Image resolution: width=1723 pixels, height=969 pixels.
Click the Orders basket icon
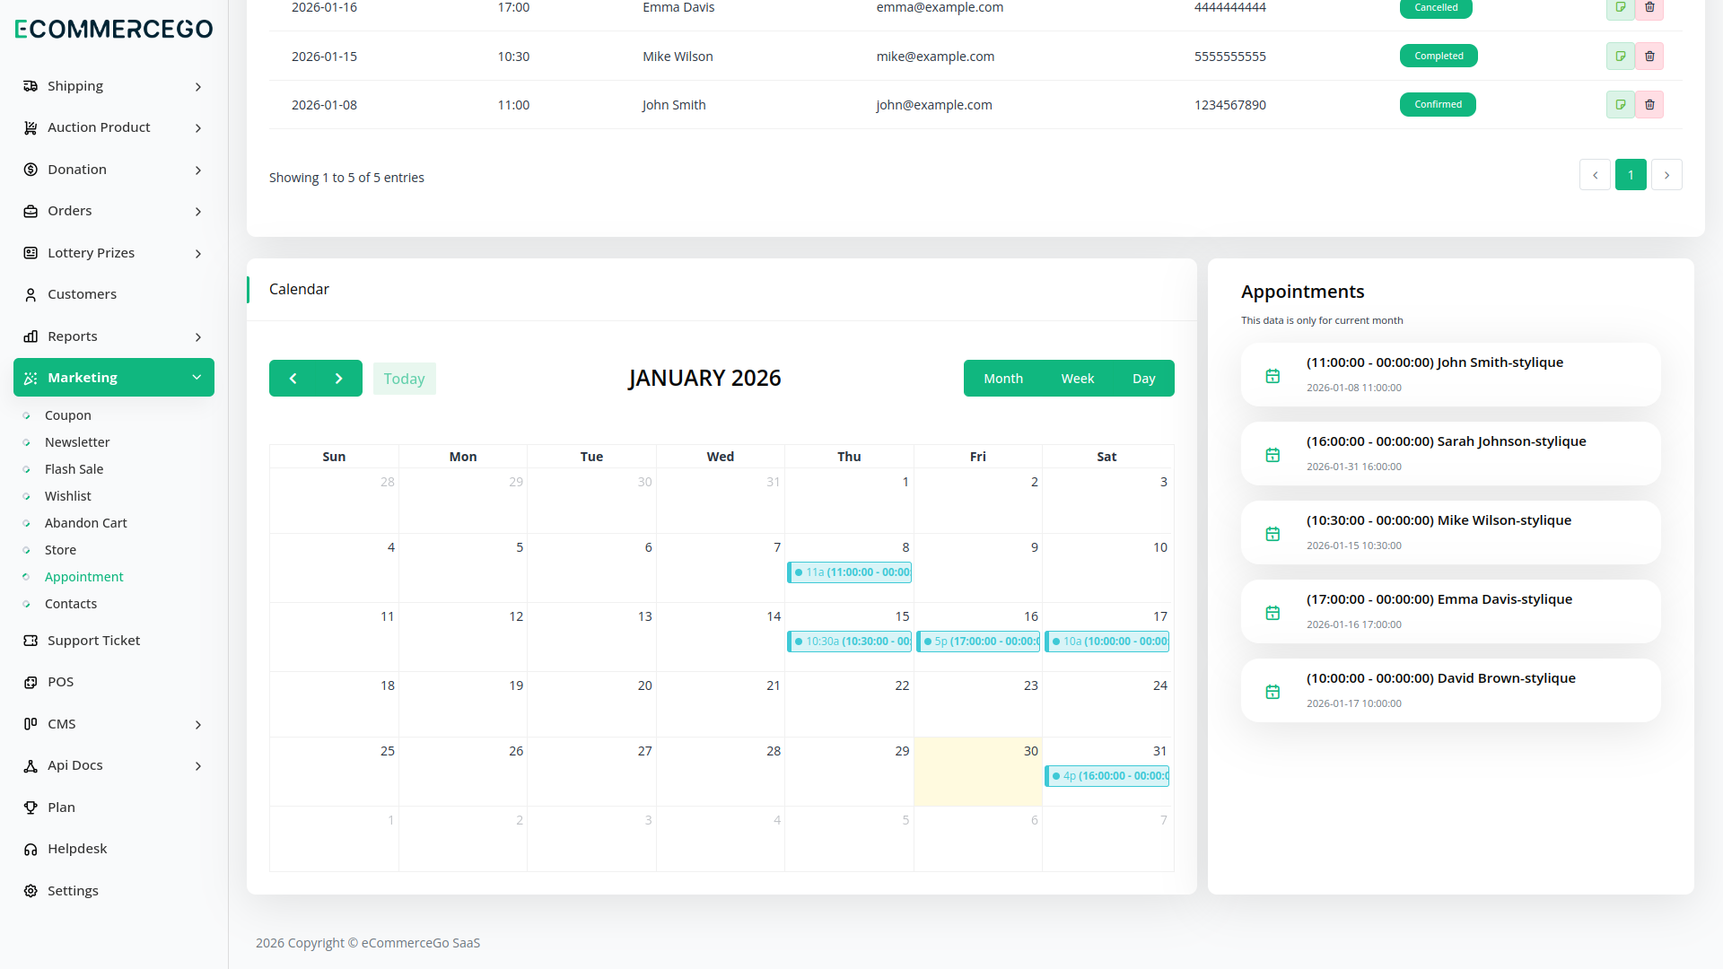pos(31,211)
